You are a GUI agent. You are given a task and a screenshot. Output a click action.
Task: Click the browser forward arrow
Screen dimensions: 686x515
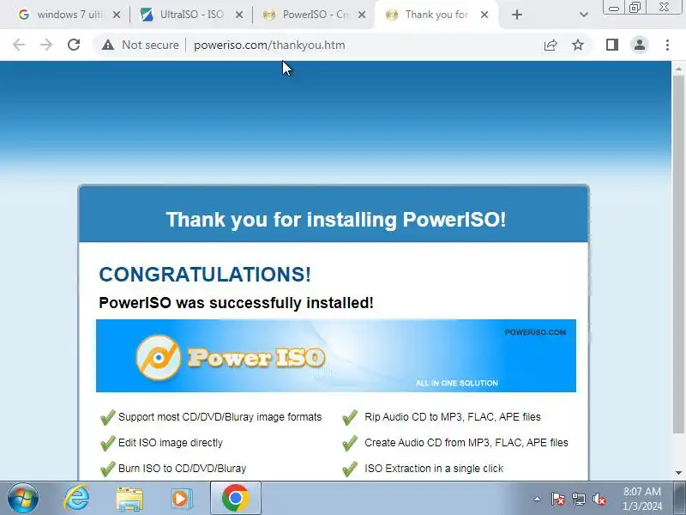[46, 45]
